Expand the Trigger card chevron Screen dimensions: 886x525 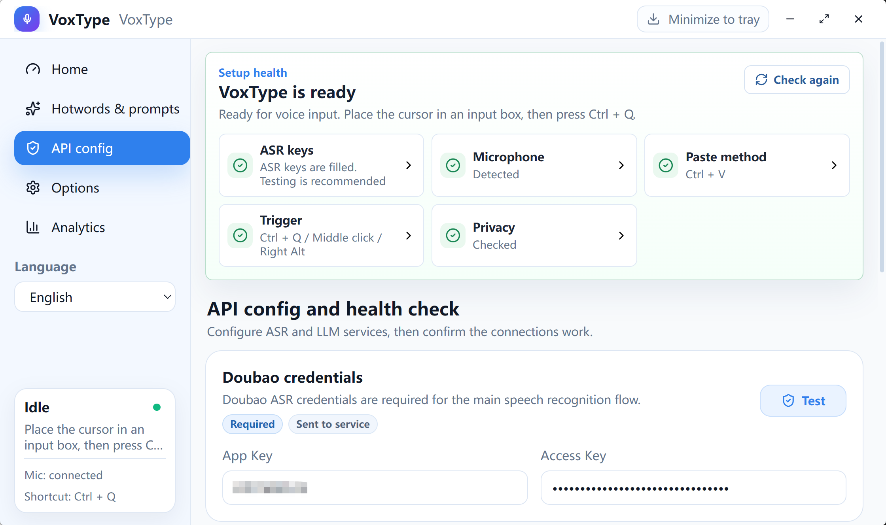tap(409, 236)
